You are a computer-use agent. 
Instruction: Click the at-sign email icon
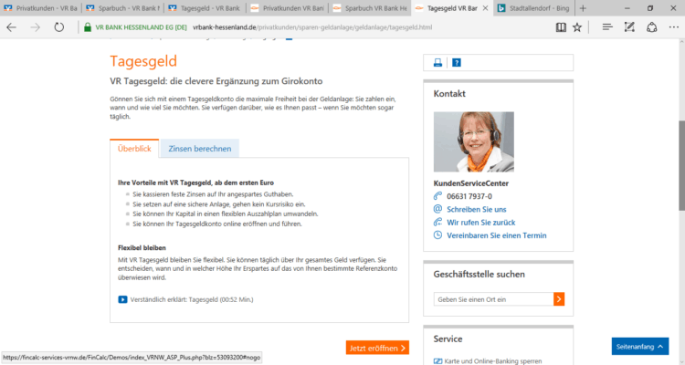point(437,209)
